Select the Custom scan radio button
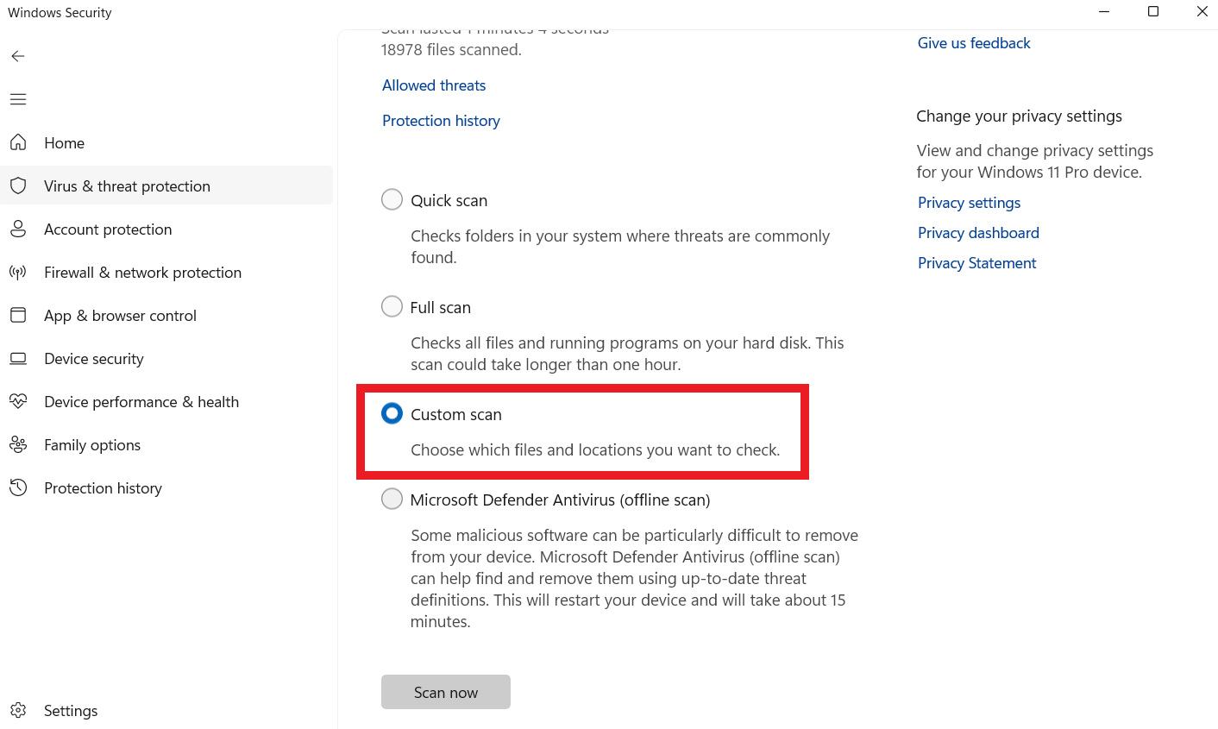 392,414
